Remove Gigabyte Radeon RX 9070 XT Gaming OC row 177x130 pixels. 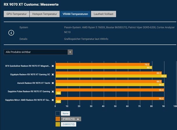coord(53,75)
